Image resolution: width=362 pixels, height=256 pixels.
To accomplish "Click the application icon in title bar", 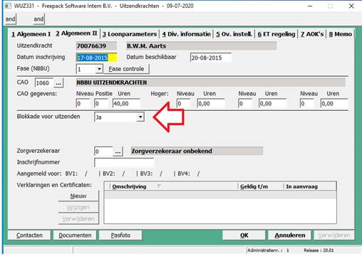I will point(8,6).
